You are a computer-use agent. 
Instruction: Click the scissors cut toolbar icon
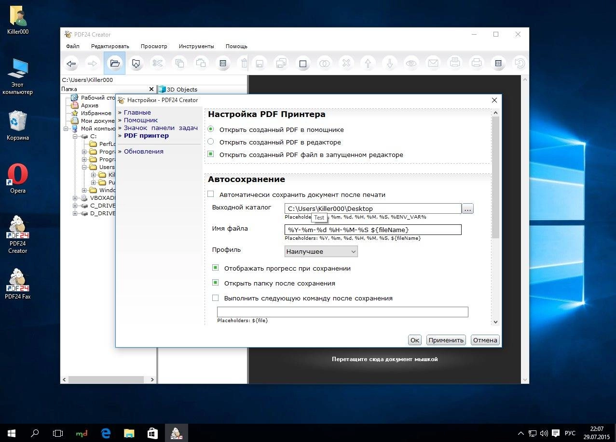point(157,63)
